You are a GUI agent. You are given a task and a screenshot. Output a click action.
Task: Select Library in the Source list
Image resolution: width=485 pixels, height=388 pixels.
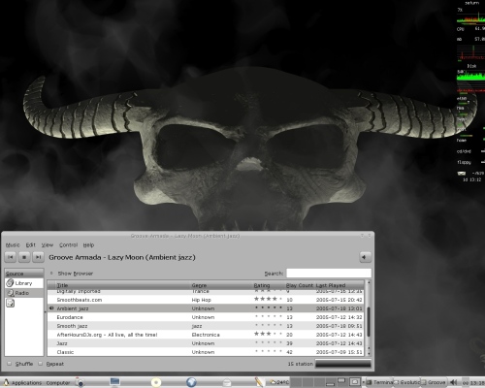click(24, 283)
